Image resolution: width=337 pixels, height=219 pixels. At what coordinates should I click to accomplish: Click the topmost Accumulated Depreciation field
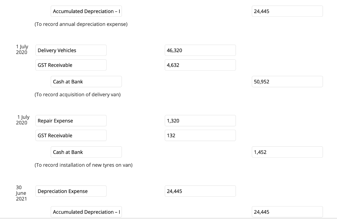tap(86, 11)
